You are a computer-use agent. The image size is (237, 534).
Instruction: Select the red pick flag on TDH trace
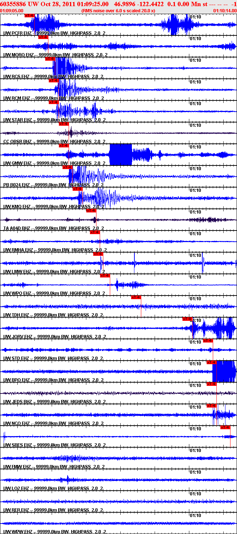coord(136,297)
